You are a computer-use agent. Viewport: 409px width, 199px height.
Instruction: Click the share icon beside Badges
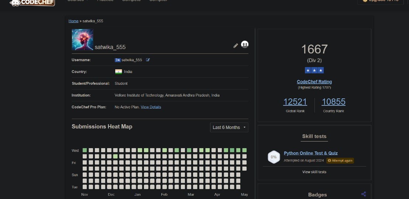click(364, 194)
